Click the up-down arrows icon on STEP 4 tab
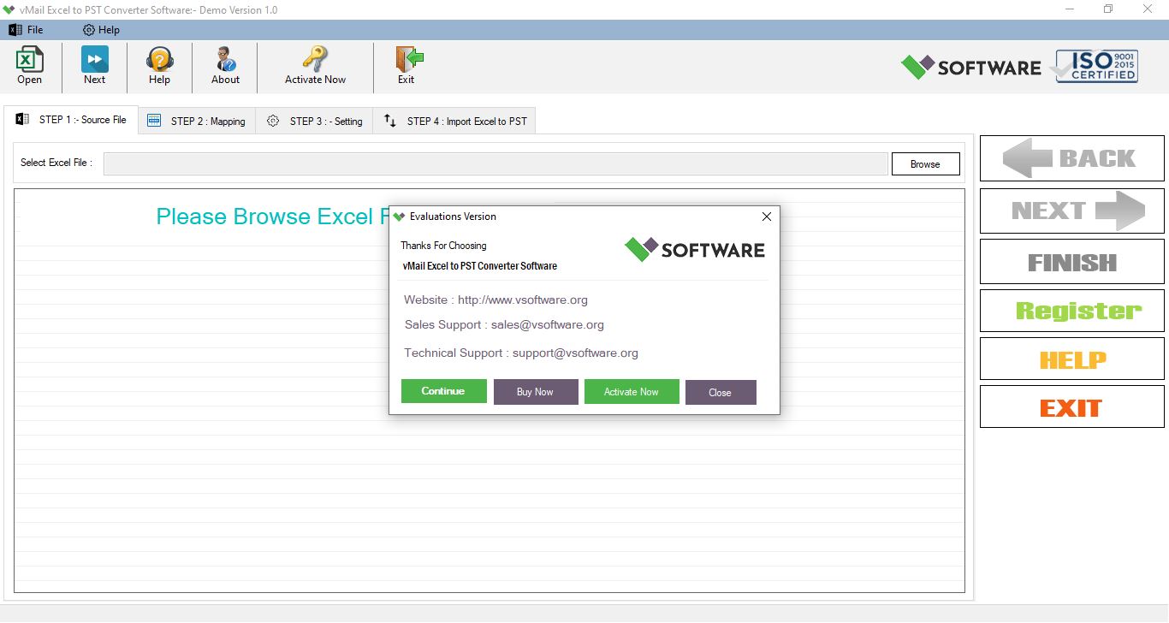The height and width of the screenshot is (623, 1169). click(390, 121)
